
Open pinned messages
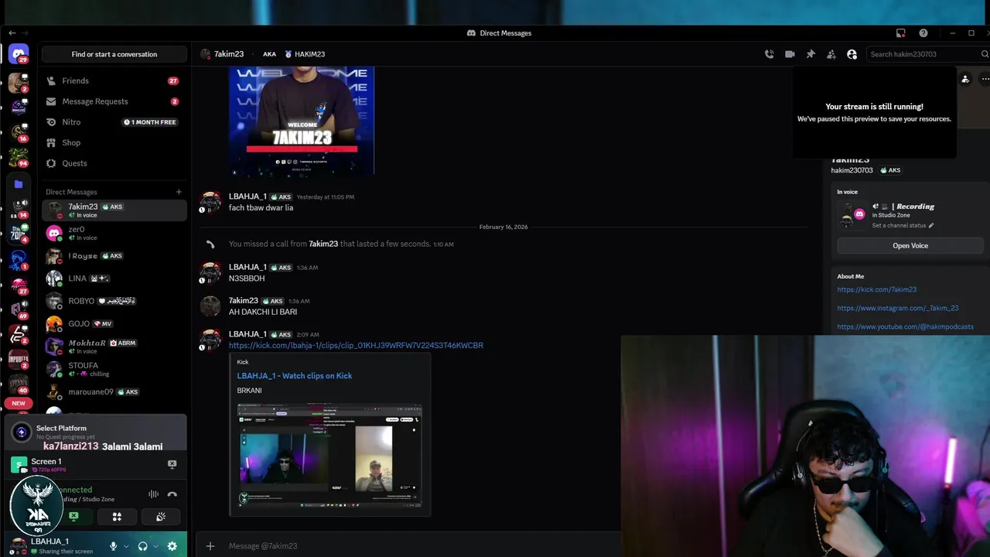click(x=811, y=54)
